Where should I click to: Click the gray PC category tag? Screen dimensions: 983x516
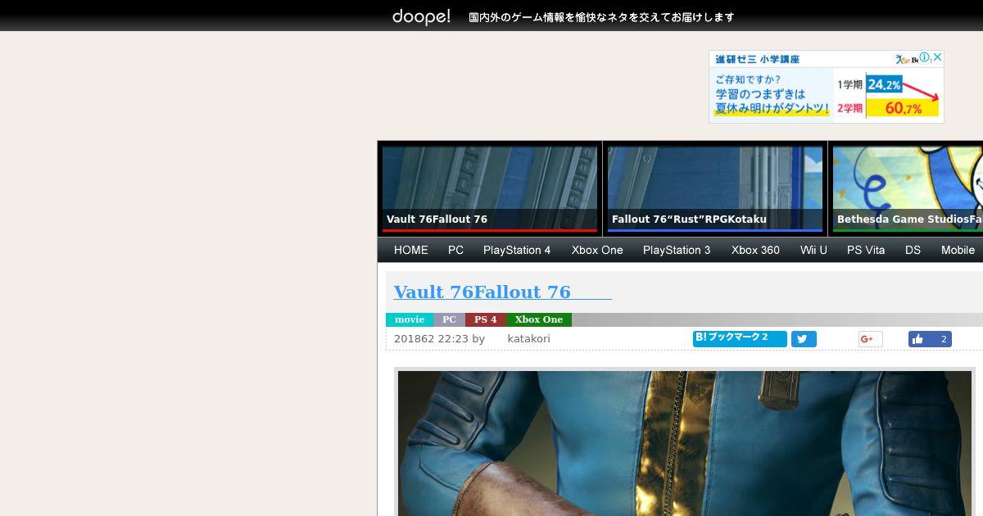[449, 319]
